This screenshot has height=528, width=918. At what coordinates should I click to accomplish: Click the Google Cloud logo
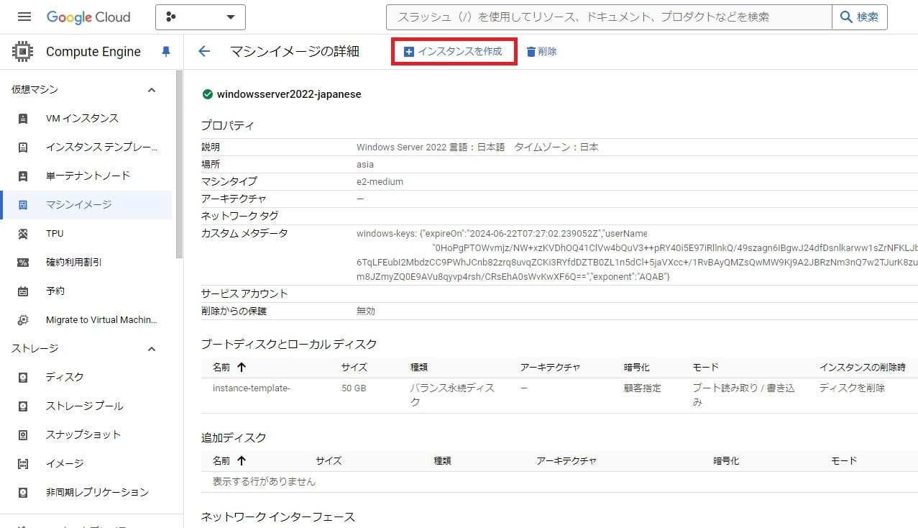click(88, 17)
